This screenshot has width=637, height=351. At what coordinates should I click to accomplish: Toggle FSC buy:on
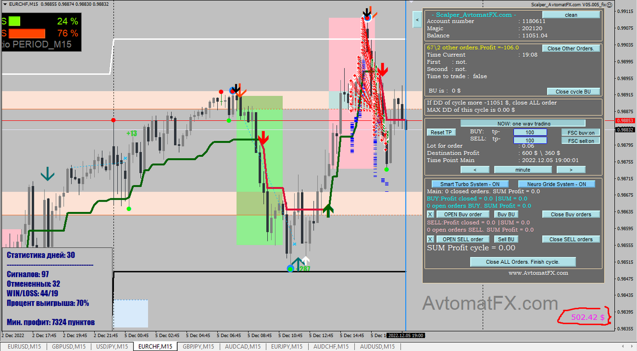point(581,132)
